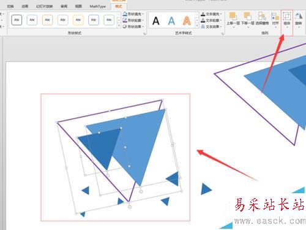Expand the Text Fill (文本填充) dropdown arrow
The width and height of the screenshot is (306, 230).
point(221,14)
